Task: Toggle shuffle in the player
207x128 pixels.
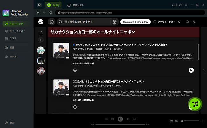Action: [106, 119]
